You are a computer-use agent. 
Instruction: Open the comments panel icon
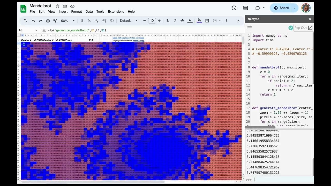[x=245, y=8]
